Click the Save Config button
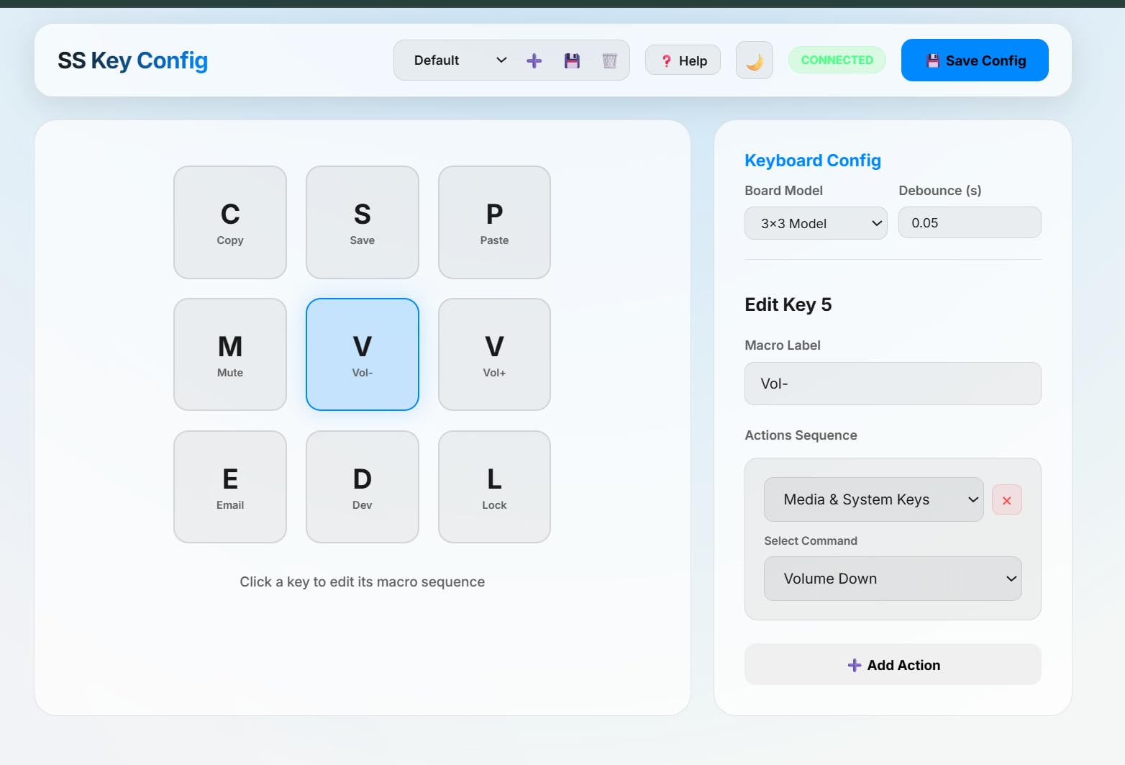 975,60
